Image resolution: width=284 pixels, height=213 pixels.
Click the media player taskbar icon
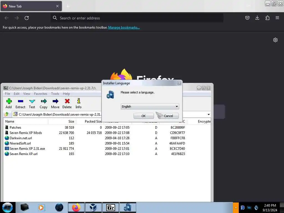tap(42, 207)
